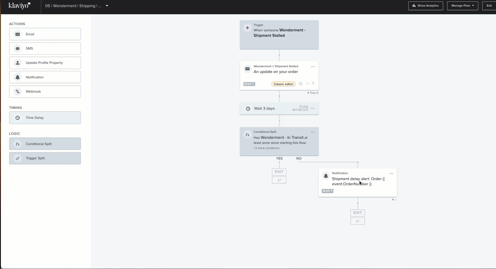
Task: Click the SMS action label
Action: click(x=29, y=48)
